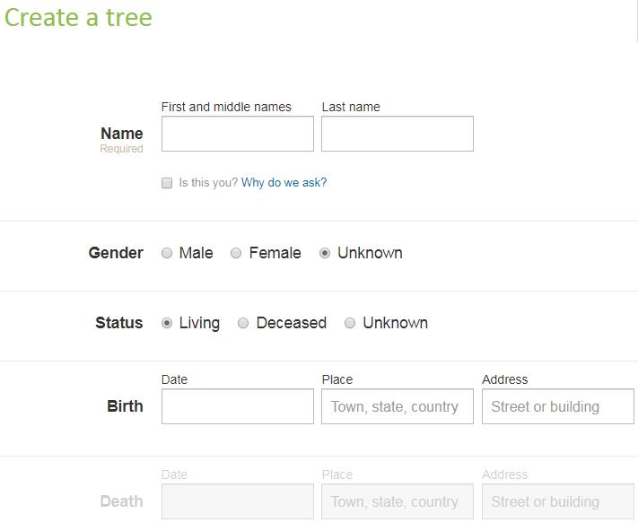Click the bold Name section label
Screen dimensions: 638x531
122,134
